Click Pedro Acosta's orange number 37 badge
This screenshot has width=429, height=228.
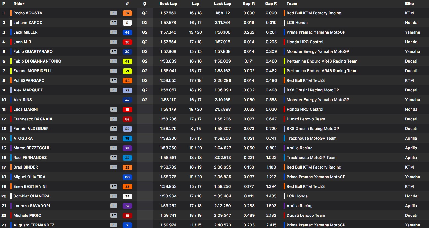[x=127, y=13]
